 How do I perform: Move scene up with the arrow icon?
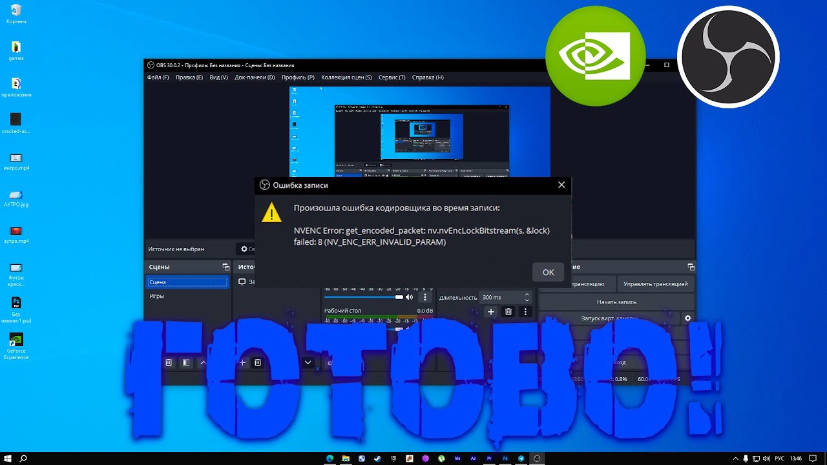(x=203, y=363)
